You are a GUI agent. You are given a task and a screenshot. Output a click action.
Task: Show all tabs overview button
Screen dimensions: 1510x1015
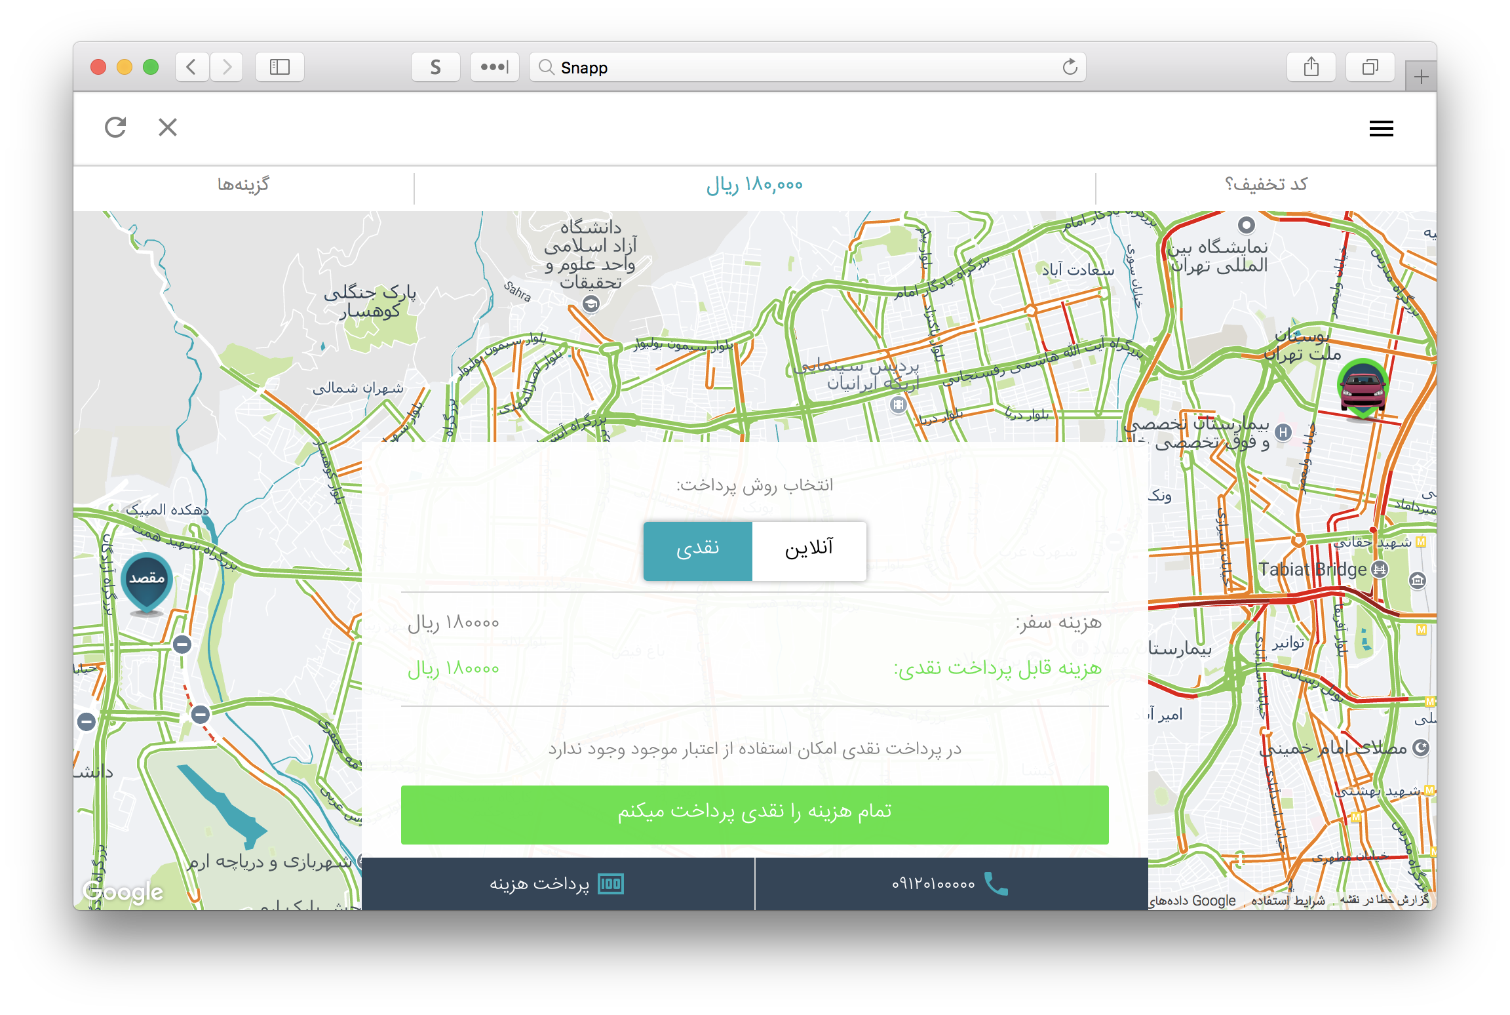click(1370, 67)
